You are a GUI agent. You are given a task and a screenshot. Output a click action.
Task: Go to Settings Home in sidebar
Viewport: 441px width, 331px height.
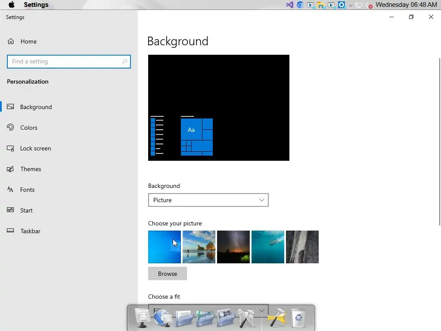22,41
